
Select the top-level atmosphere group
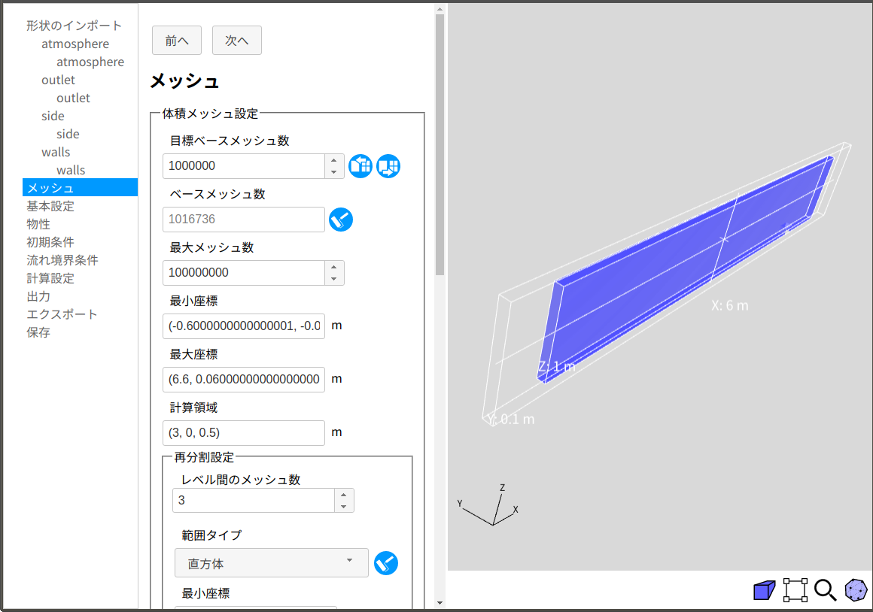pos(75,44)
